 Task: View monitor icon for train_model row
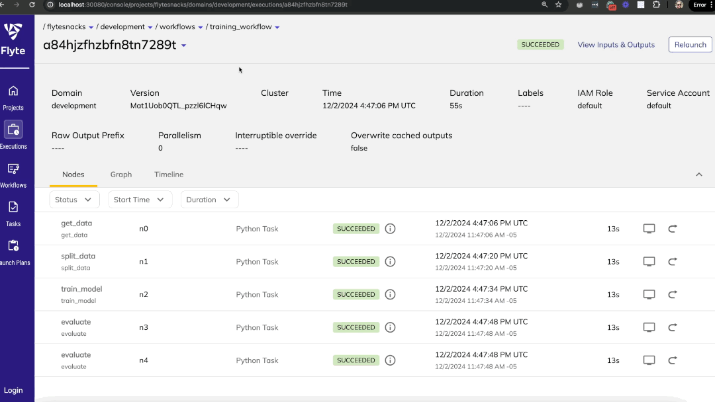pyautogui.click(x=649, y=294)
